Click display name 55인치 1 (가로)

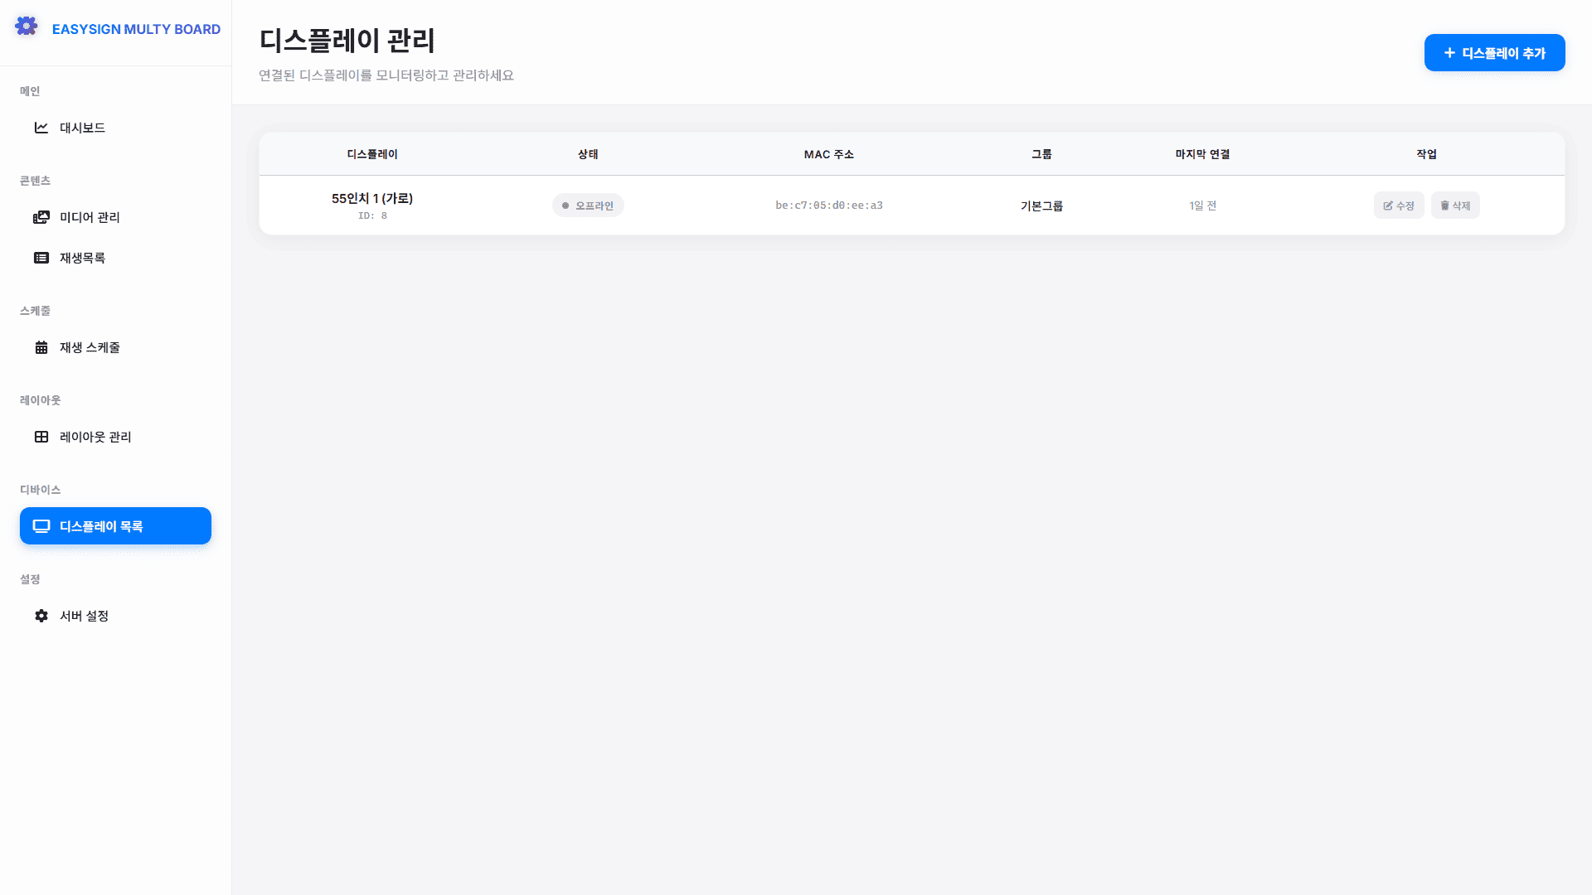[x=372, y=198]
